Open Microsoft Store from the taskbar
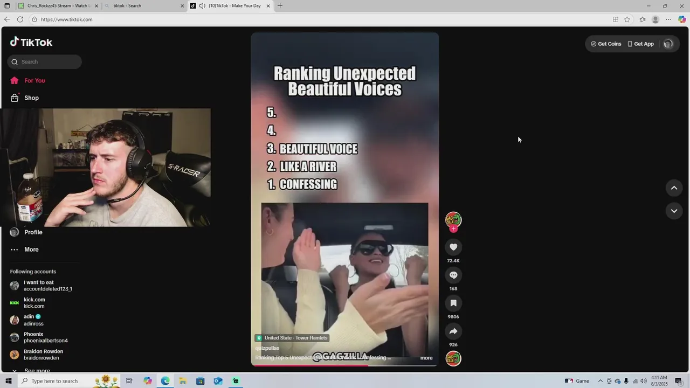 (x=200, y=381)
